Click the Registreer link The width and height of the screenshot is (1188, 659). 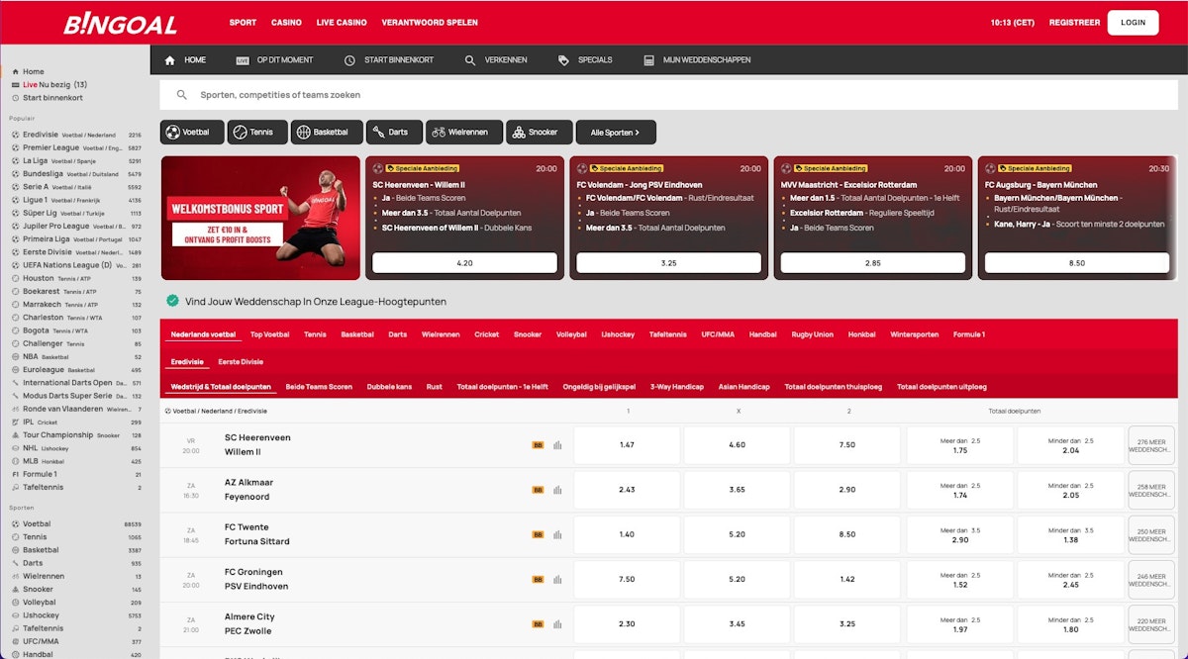pos(1074,23)
